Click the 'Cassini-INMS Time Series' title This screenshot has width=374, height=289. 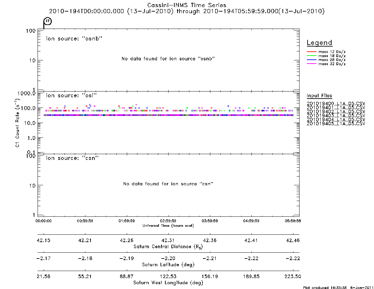pos(187,5)
